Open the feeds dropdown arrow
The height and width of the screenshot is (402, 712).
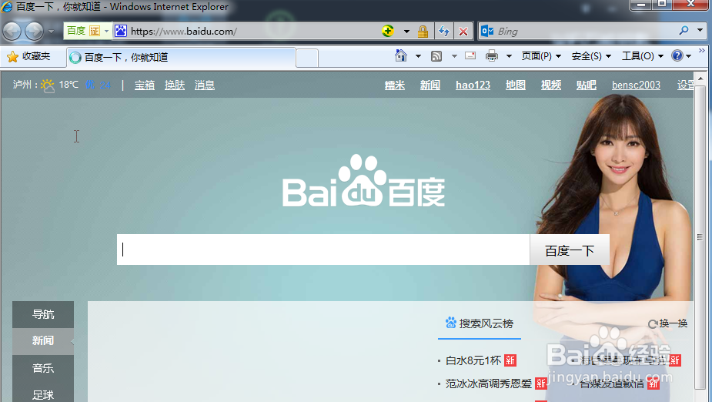[x=454, y=56]
